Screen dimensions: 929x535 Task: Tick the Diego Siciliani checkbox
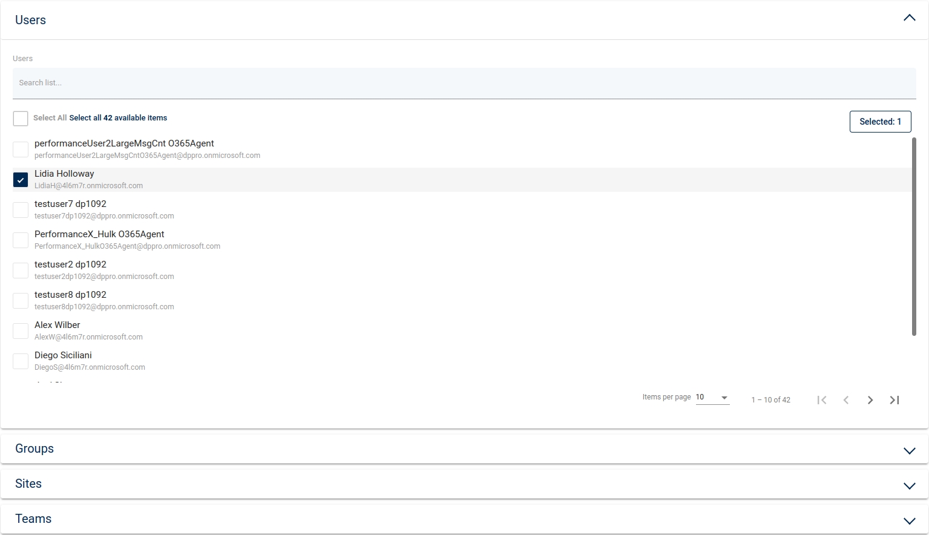(21, 361)
